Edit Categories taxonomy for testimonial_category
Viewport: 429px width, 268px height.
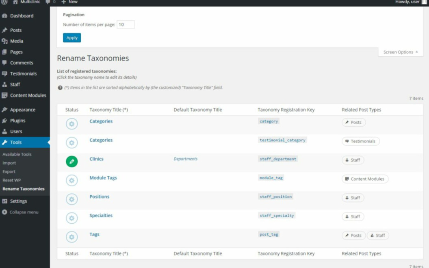point(101,140)
